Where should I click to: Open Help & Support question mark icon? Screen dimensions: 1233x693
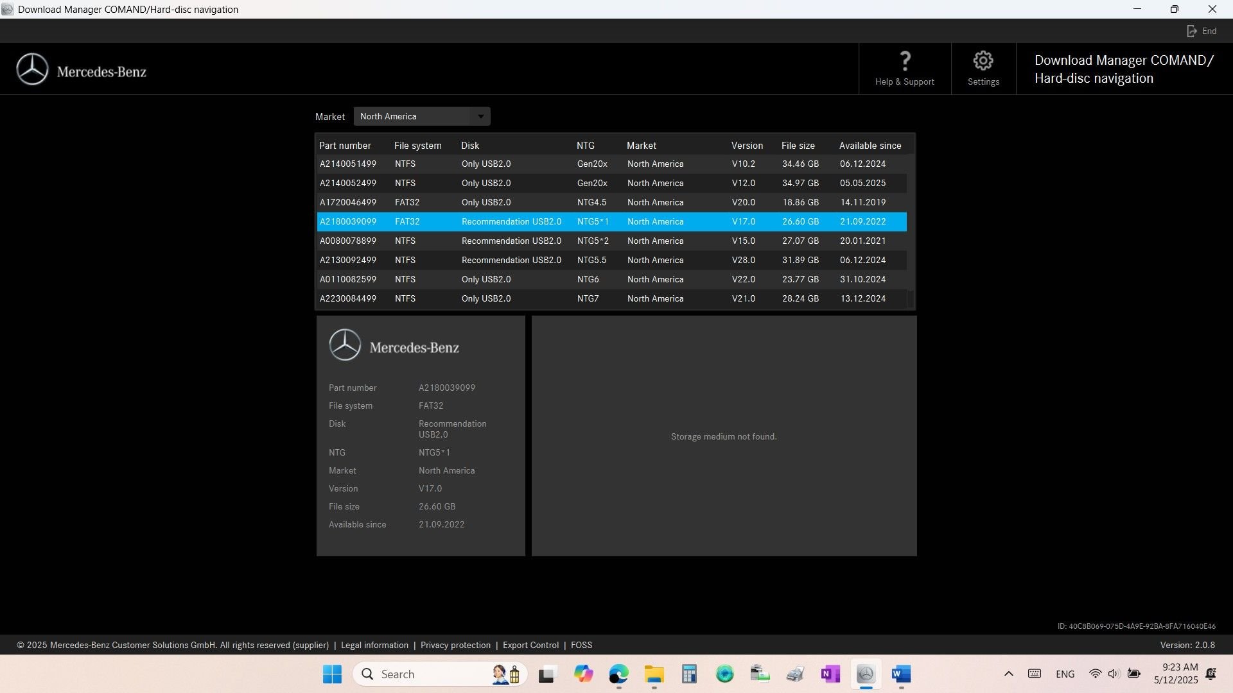pos(904,62)
